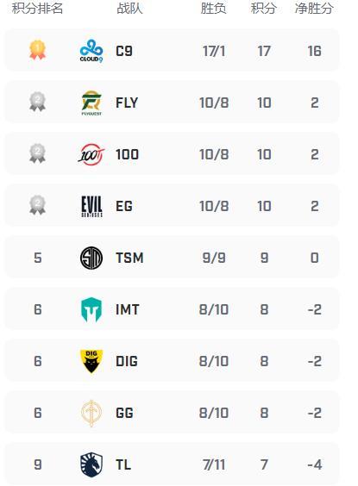The height and width of the screenshot is (486, 358).
Task: Click the gold first-place medal
Action: [x=38, y=50]
